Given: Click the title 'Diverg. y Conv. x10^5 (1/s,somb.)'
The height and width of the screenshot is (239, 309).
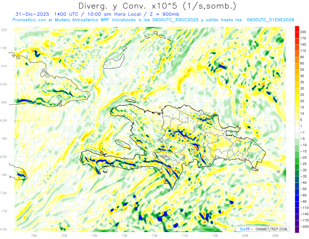Looking at the screenshot, I should [x=157, y=6].
